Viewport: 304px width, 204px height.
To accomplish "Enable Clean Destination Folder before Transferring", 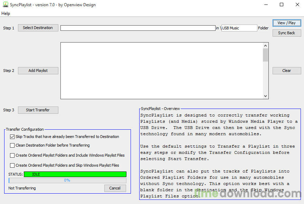I will coord(12,146).
